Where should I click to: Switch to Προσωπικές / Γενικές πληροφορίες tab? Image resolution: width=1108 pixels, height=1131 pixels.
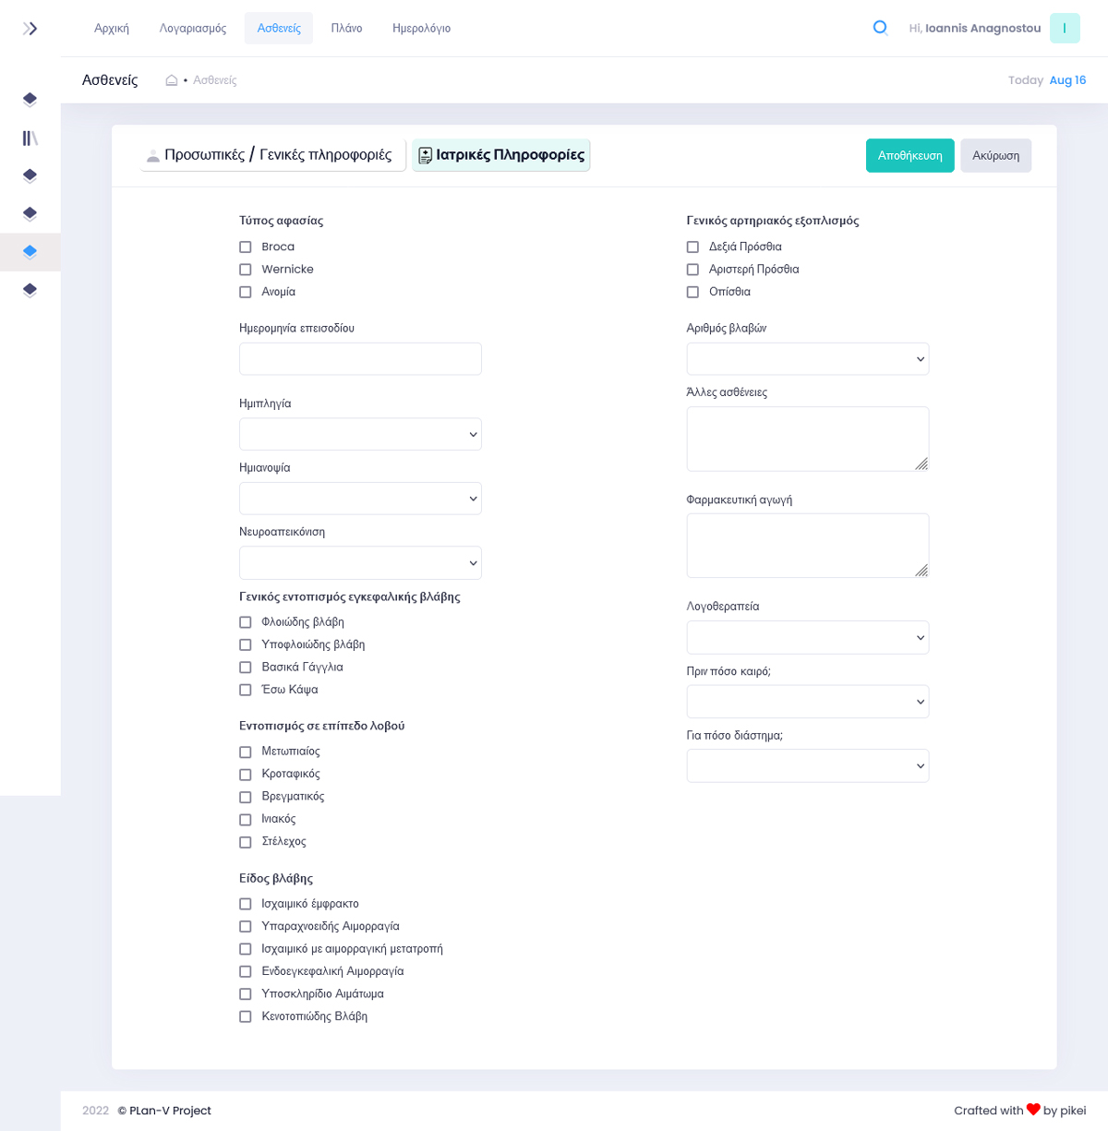tap(272, 155)
